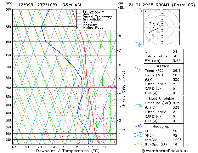Click the weatheronline.co.uk copyright text
198x153 pixels.
(165, 151)
